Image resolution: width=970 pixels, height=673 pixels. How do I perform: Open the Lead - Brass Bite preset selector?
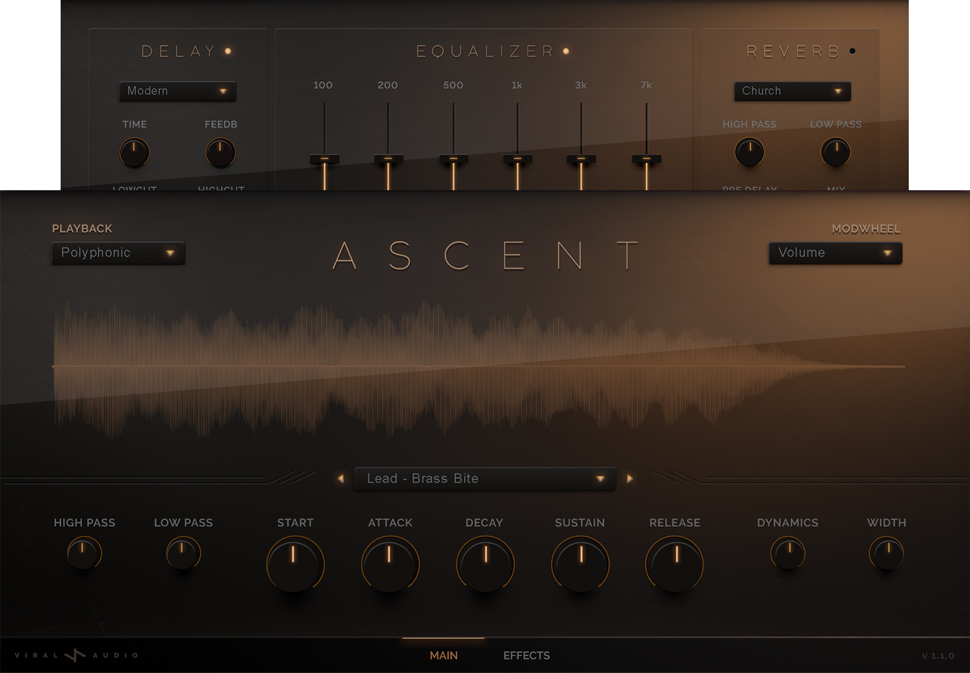pos(484,478)
